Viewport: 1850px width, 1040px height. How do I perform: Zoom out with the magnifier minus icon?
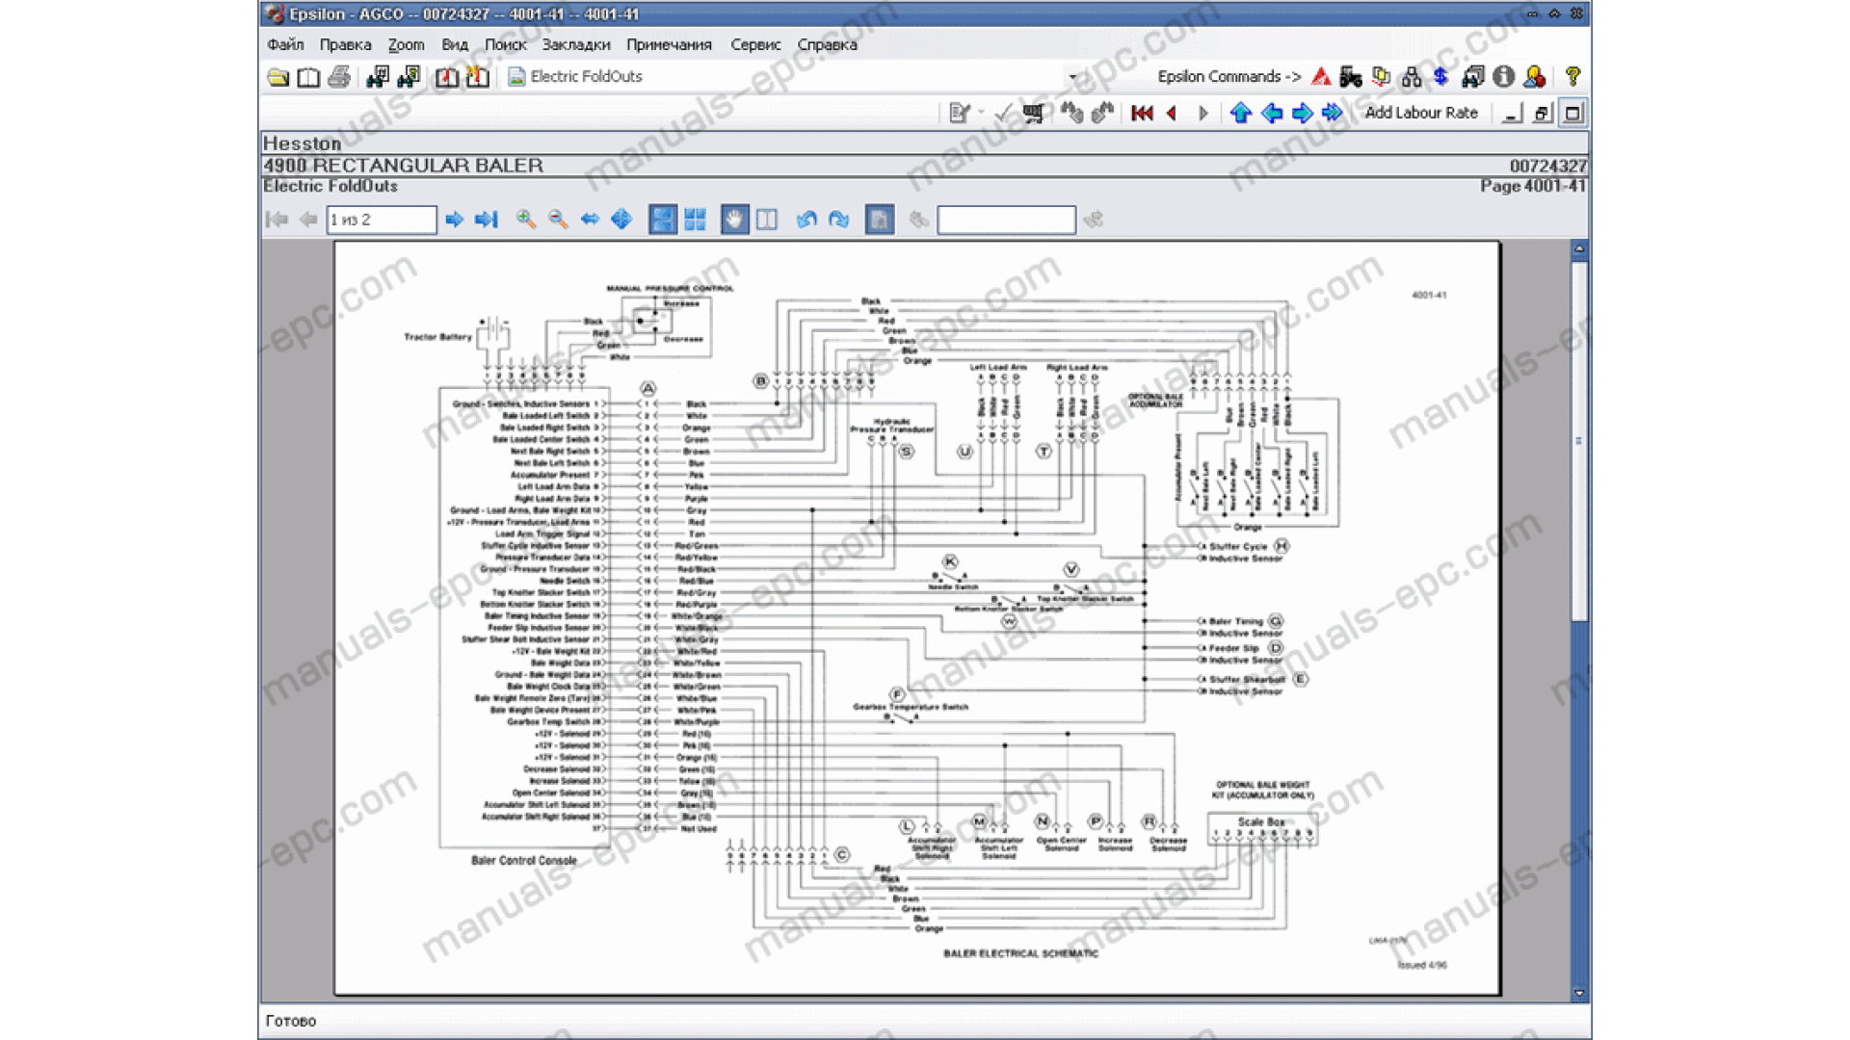tap(558, 220)
